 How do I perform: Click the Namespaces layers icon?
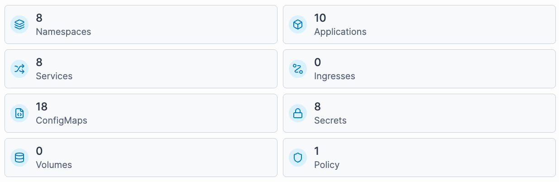pos(19,24)
